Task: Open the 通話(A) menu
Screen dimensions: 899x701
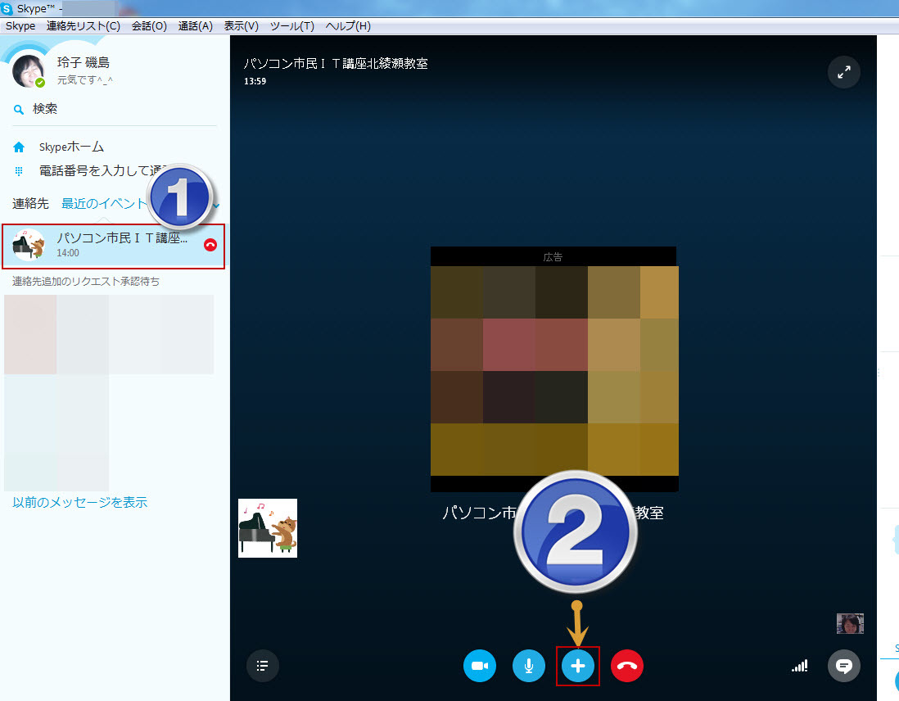Action: (x=196, y=26)
